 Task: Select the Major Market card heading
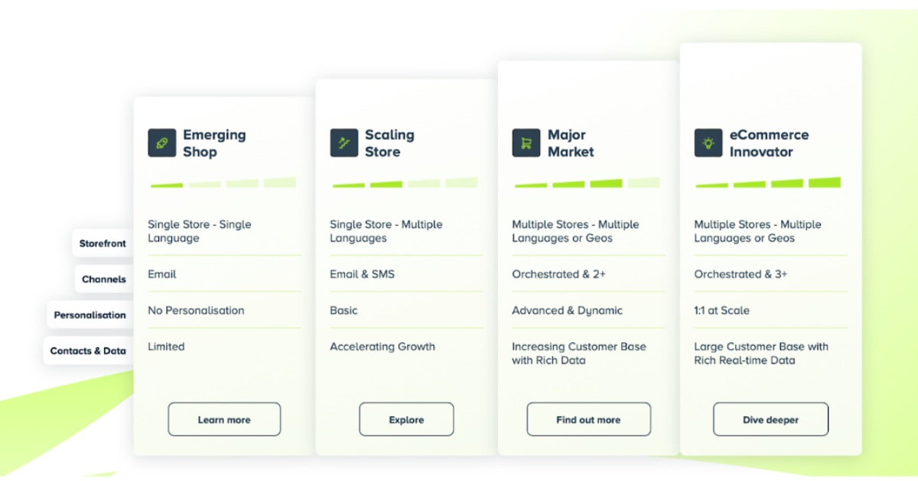pyautogui.click(x=571, y=144)
